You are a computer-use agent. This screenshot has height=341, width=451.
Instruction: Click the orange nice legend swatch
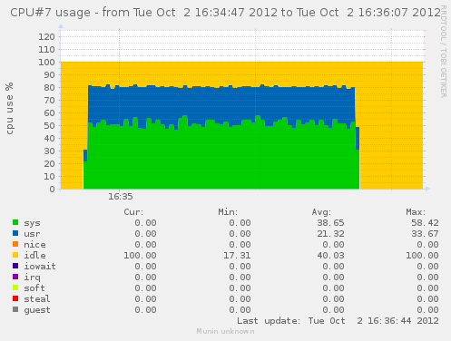15,244
